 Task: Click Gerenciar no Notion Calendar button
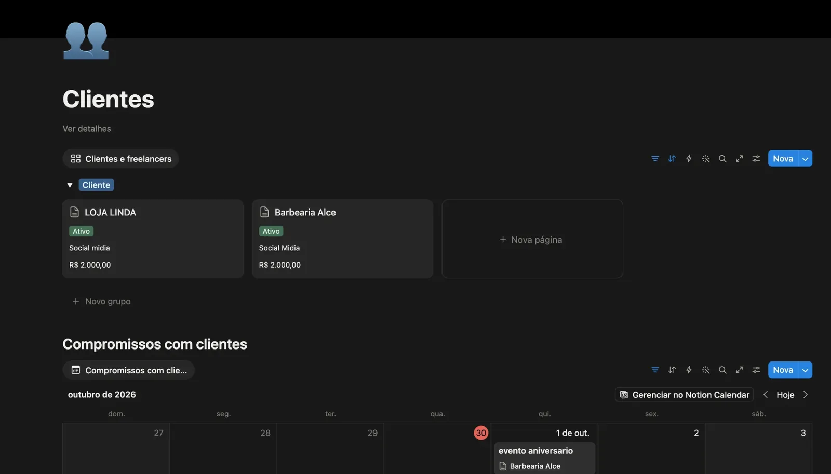(685, 395)
